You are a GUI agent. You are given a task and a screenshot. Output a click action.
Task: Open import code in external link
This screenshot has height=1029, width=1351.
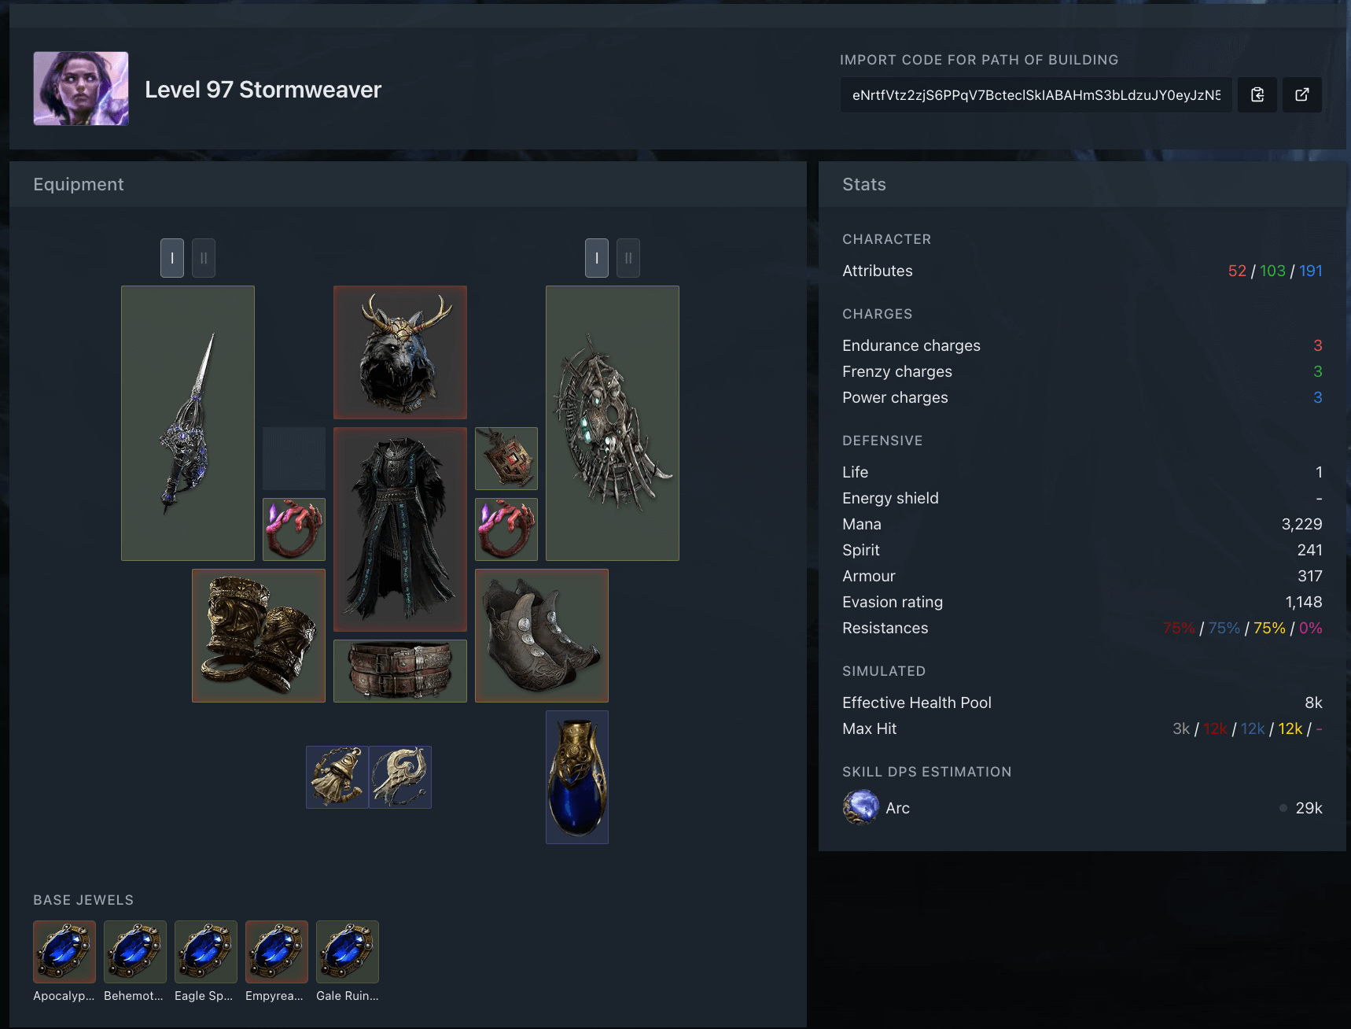[x=1301, y=94]
